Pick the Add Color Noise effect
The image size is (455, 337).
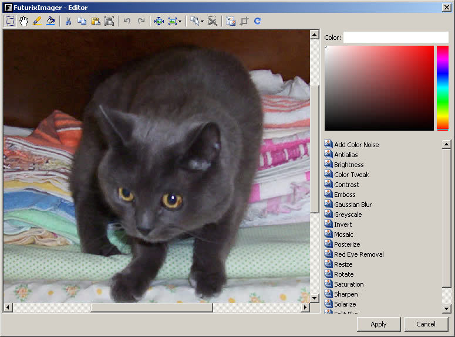(x=356, y=145)
